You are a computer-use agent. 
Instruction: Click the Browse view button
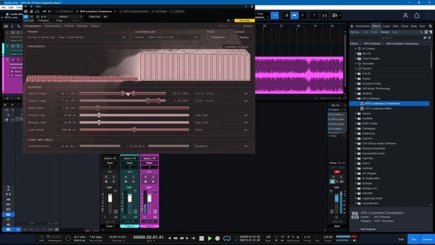click(428, 239)
